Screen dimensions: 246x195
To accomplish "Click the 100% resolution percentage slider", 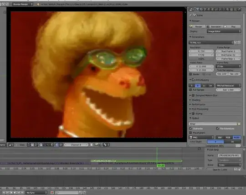I will [x=201, y=59].
